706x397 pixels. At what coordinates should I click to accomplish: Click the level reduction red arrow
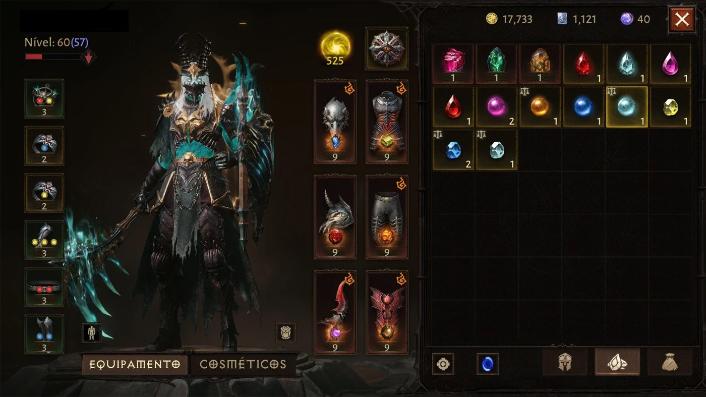coord(88,58)
